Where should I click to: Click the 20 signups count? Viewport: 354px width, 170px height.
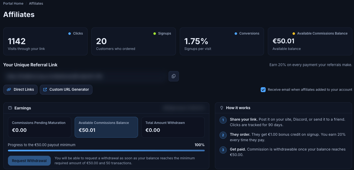(x=101, y=41)
